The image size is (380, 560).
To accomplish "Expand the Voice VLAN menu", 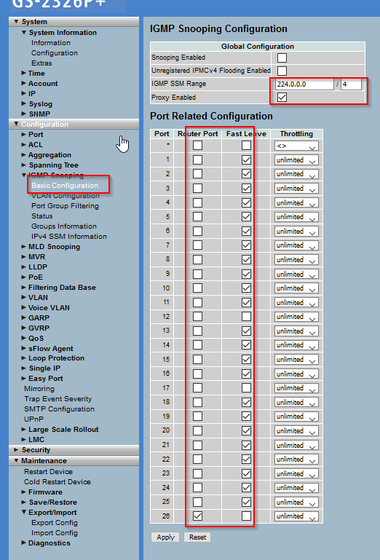I will (45, 308).
